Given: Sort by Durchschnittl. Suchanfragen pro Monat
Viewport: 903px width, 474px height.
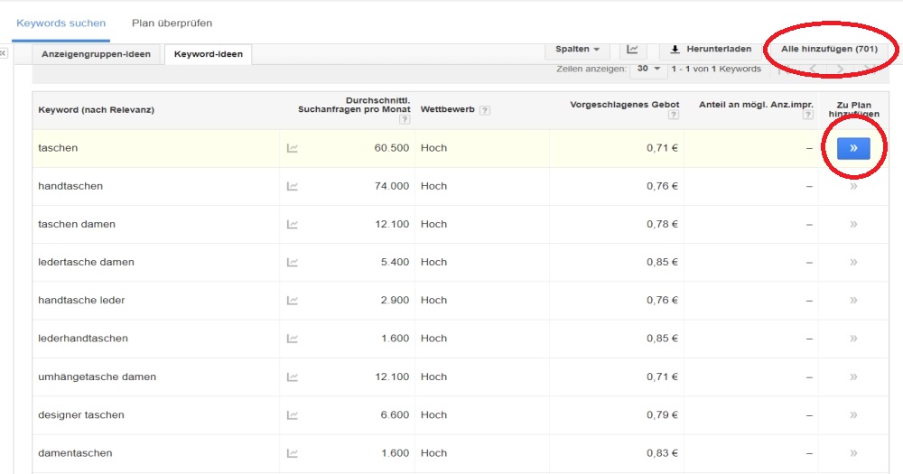Looking at the screenshot, I should (354, 105).
